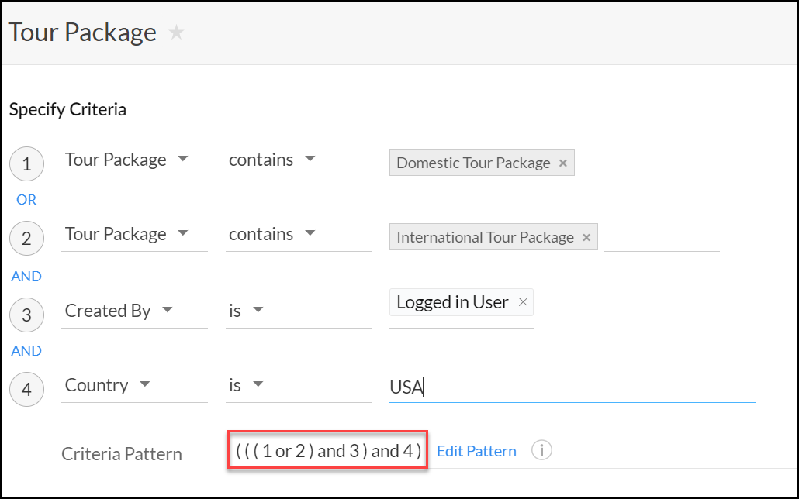Remove the Logged in User tag

[x=523, y=302]
